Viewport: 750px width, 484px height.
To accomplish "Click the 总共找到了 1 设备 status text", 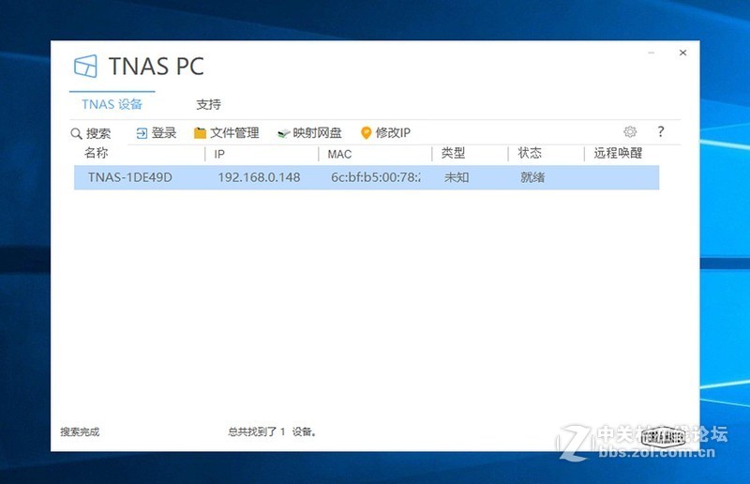I will [x=273, y=431].
